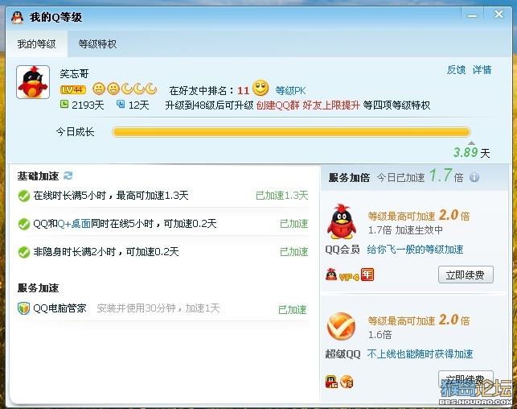The height and width of the screenshot is (409, 517).
Task: Click the QQ电脑管家 shield icon
Action: (x=23, y=308)
